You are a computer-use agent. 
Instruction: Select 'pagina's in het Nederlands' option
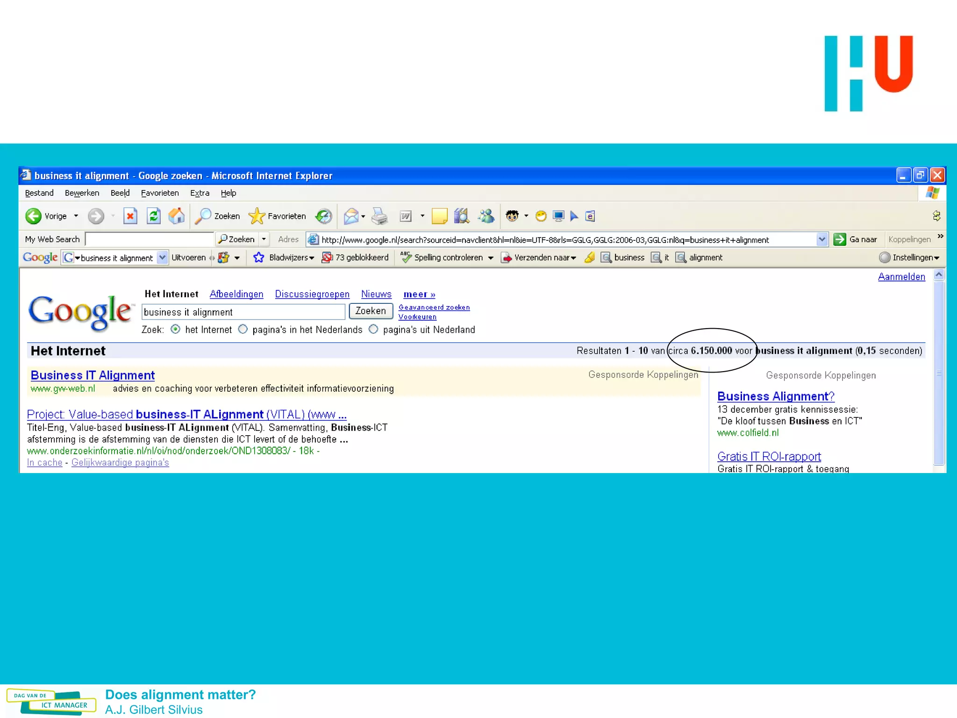[243, 329]
